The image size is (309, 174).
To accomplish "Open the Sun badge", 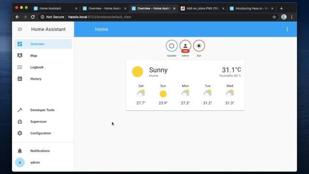I will click(199, 46).
